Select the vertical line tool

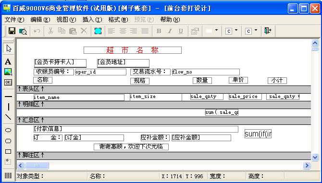[x=8, y=107]
